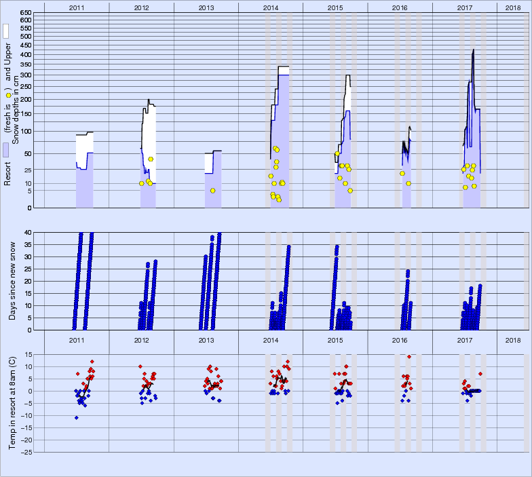Image resolution: width=532 pixels, height=477 pixels.
Task: Click the lowest blue temperature diamond in 2011
Action: [77, 417]
